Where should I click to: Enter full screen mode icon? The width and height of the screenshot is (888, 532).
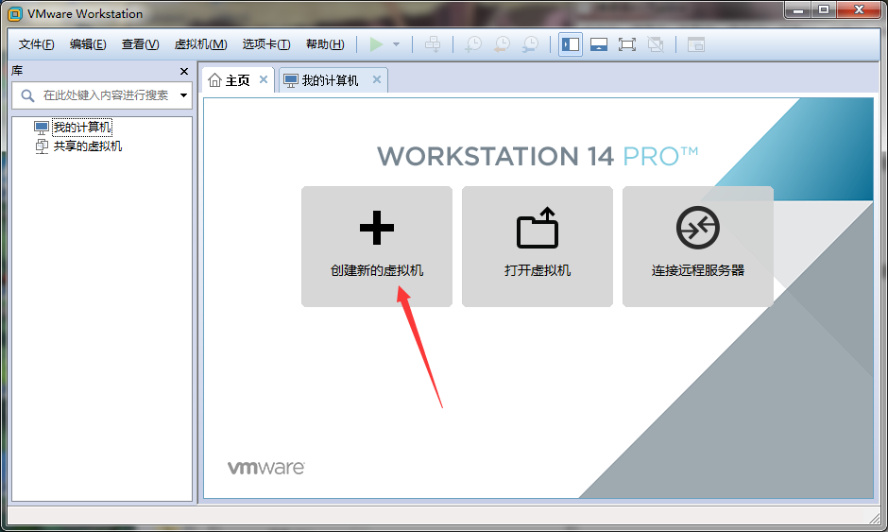(627, 44)
